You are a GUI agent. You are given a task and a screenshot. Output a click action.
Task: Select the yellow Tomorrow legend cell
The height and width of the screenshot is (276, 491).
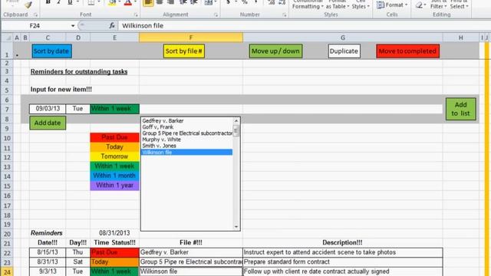(114, 156)
